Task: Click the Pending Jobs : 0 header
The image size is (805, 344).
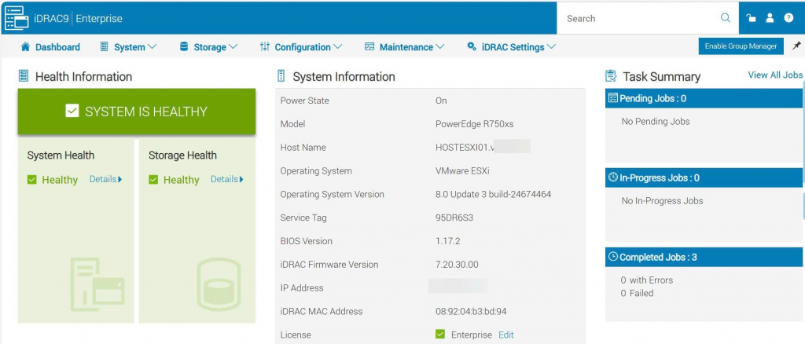Action: click(705, 98)
